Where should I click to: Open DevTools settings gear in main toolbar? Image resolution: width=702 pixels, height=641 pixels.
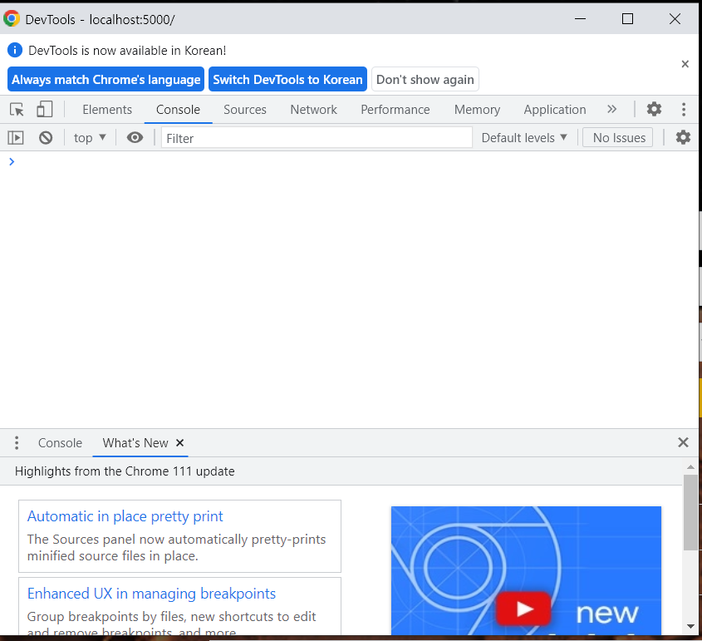click(654, 109)
